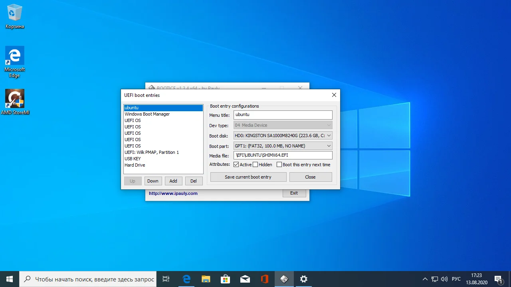The height and width of the screenshot is (287, 511).
Task: Click Save current boot entry button
Action: pos(248,177)
